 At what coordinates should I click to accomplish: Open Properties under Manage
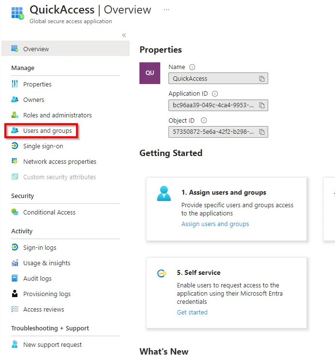click(x=37, y=84)
